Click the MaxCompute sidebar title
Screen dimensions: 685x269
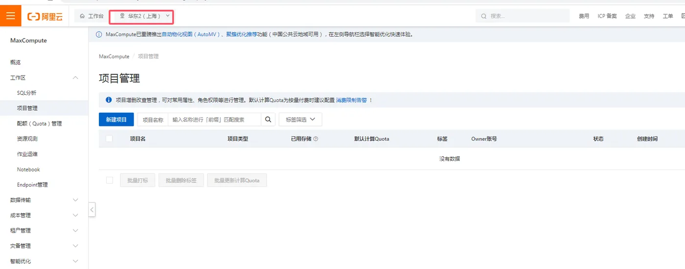pos(28,41)
